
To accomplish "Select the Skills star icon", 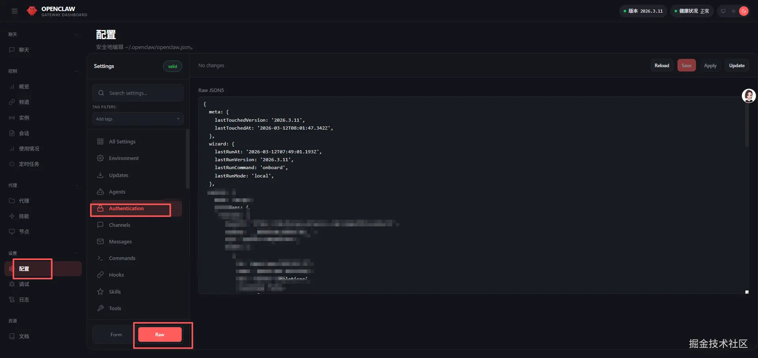I will tap(100, 292).
